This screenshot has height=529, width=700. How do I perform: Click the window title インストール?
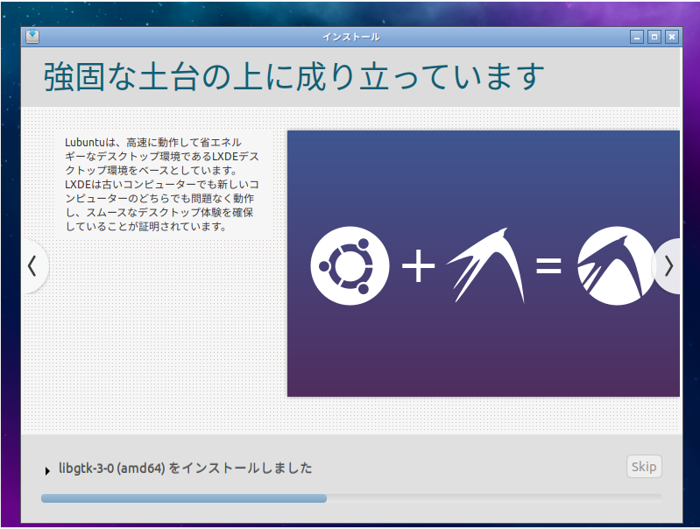351,37
